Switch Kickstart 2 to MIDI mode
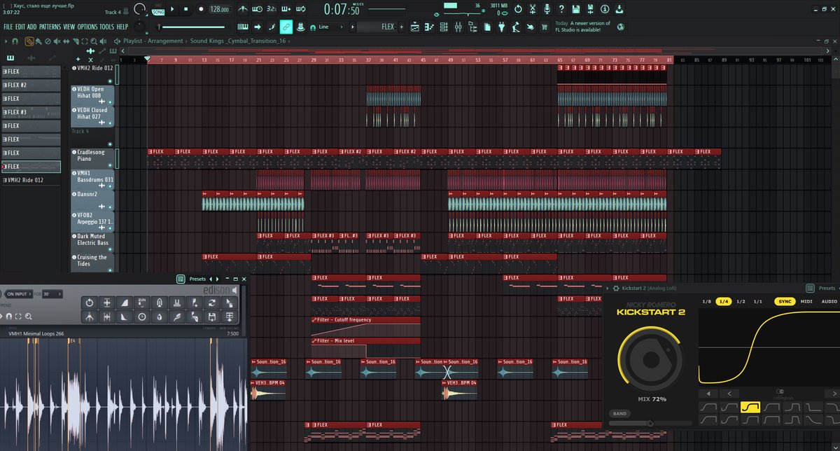The height and width of the screenshot is (451, 840). (x=806, y=301)
